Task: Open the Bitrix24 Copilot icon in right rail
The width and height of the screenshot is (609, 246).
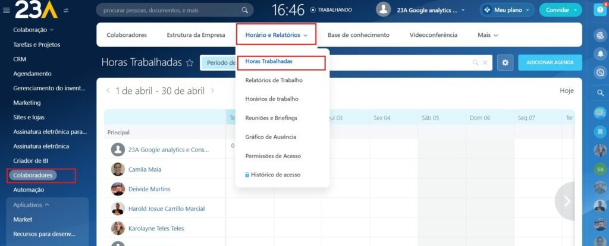Action: click(x=600, y=36)
